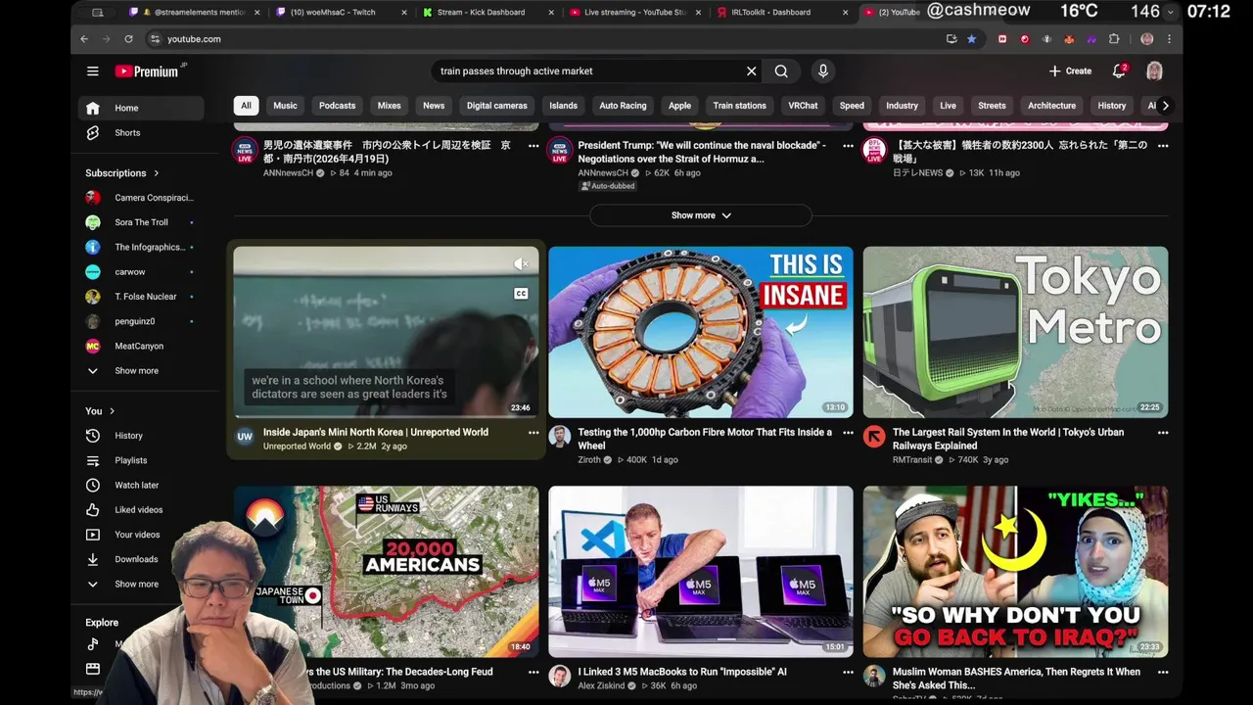The height and width of the screenshot is (705, 1253).
Task: Open Liked videos in the sidebar
Action: (141, 509)
